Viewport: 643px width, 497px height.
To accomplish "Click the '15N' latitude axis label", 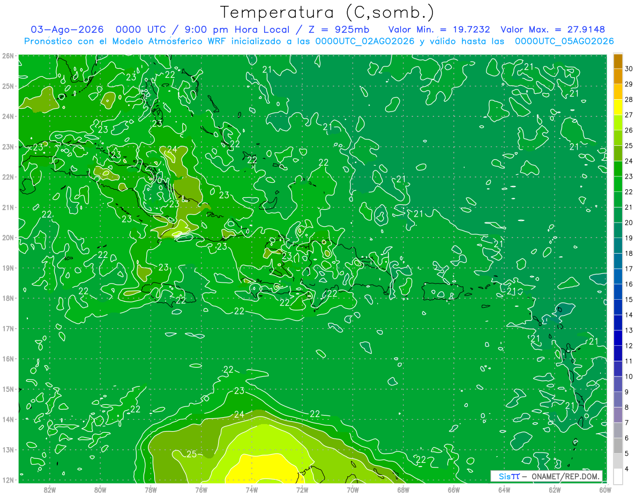I will [8, 389].
